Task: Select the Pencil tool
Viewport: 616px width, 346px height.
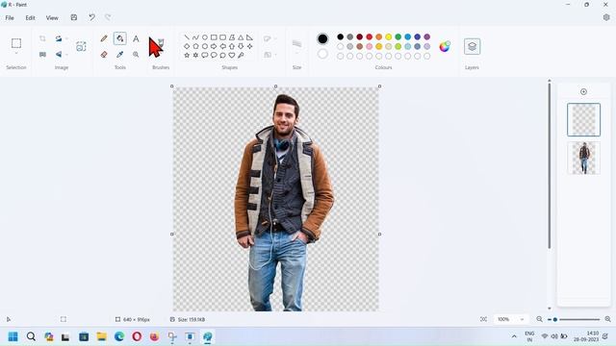Action: 104,38
